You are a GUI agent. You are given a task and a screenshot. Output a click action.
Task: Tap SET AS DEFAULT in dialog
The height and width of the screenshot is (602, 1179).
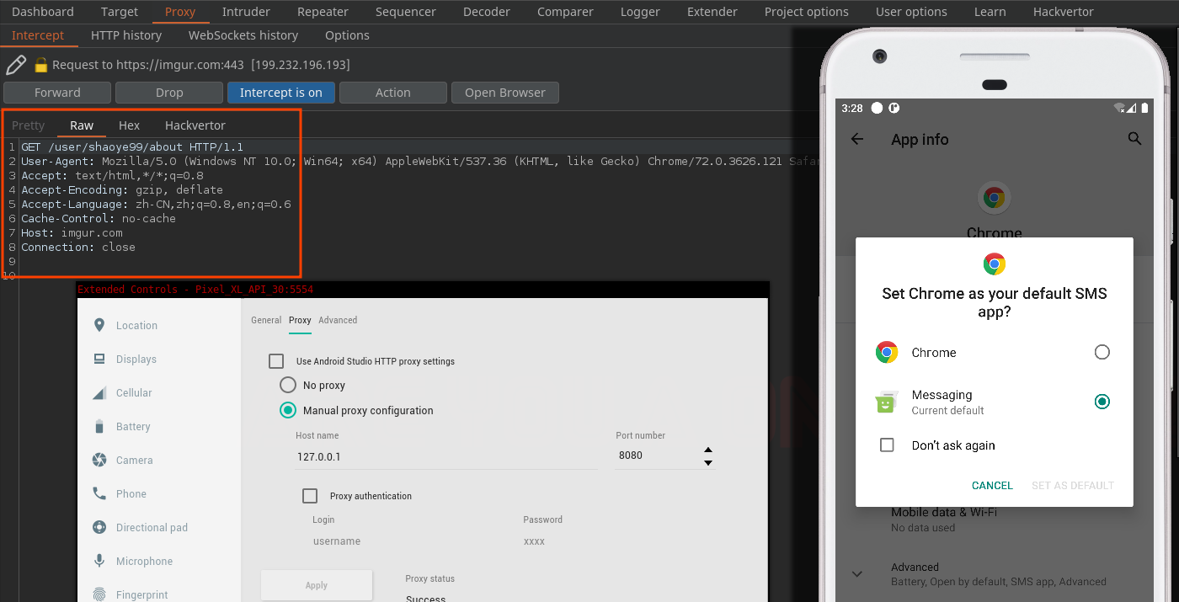(1073, 486)
